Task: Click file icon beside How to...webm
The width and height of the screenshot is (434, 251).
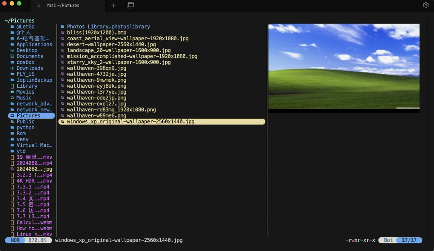Action: [12, 228]
